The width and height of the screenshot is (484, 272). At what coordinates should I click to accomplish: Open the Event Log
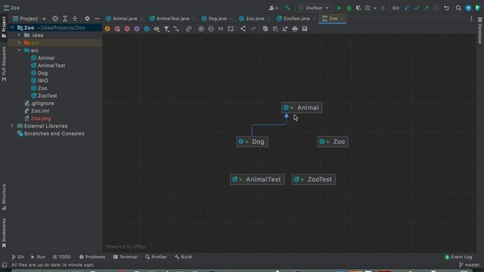tap(458, 257)
